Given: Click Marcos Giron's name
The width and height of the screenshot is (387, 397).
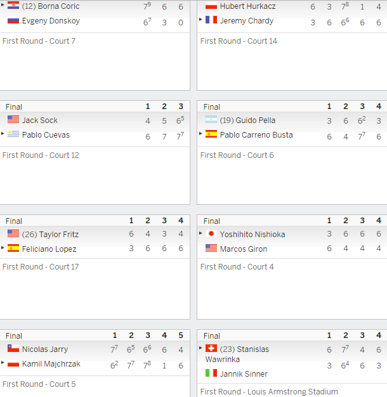Looking at the screenshot, I should coord(244,249).
